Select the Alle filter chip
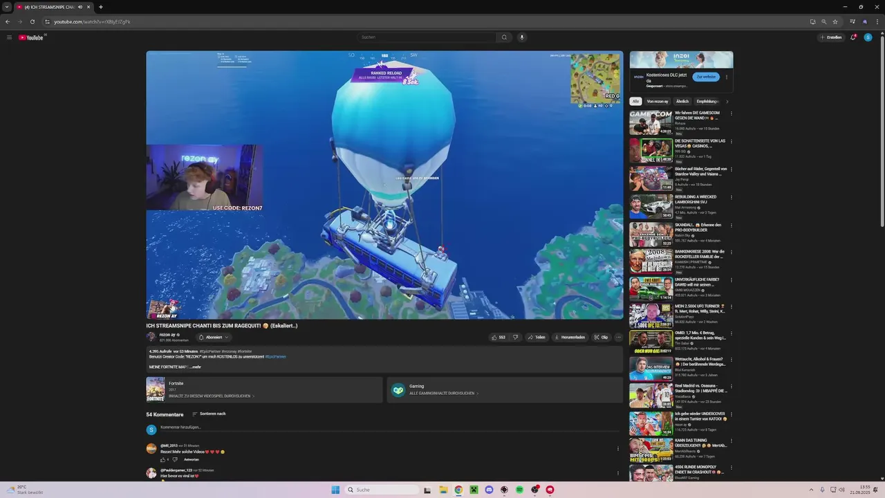Viewport: 885px width, 498px height. (635, 101)
